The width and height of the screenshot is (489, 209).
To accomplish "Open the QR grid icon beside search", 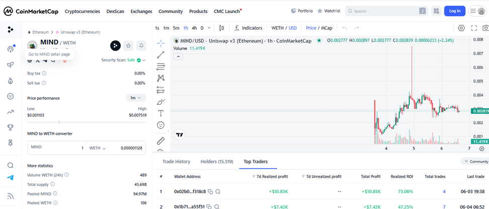I will (436, 11).
